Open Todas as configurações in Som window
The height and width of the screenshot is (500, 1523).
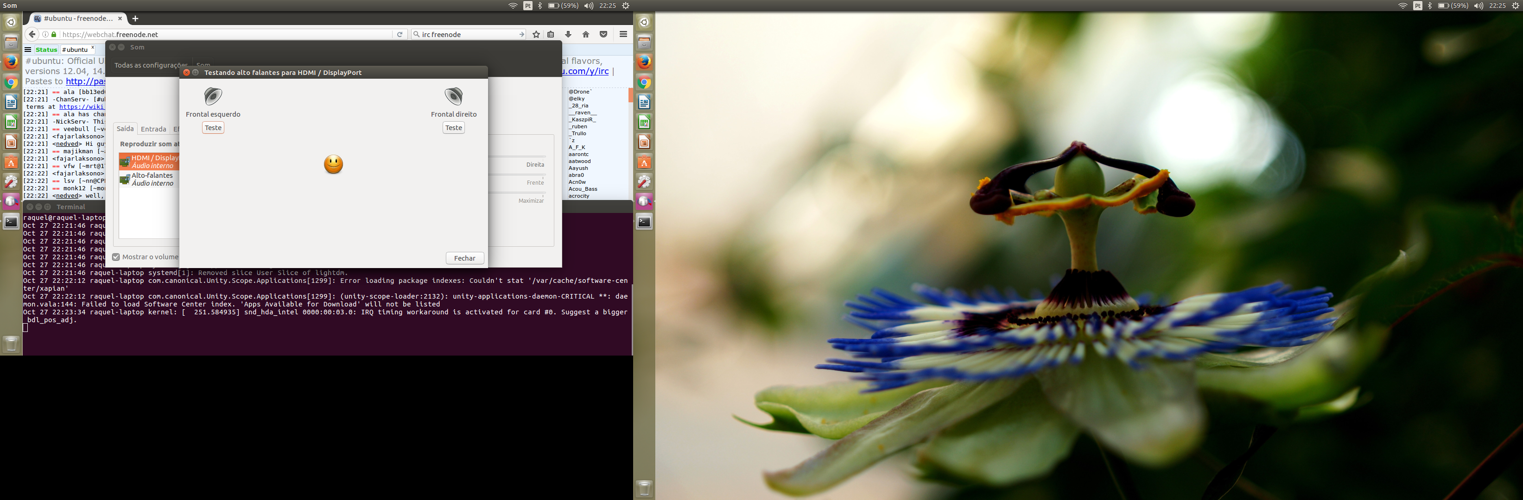click(151, 65)
